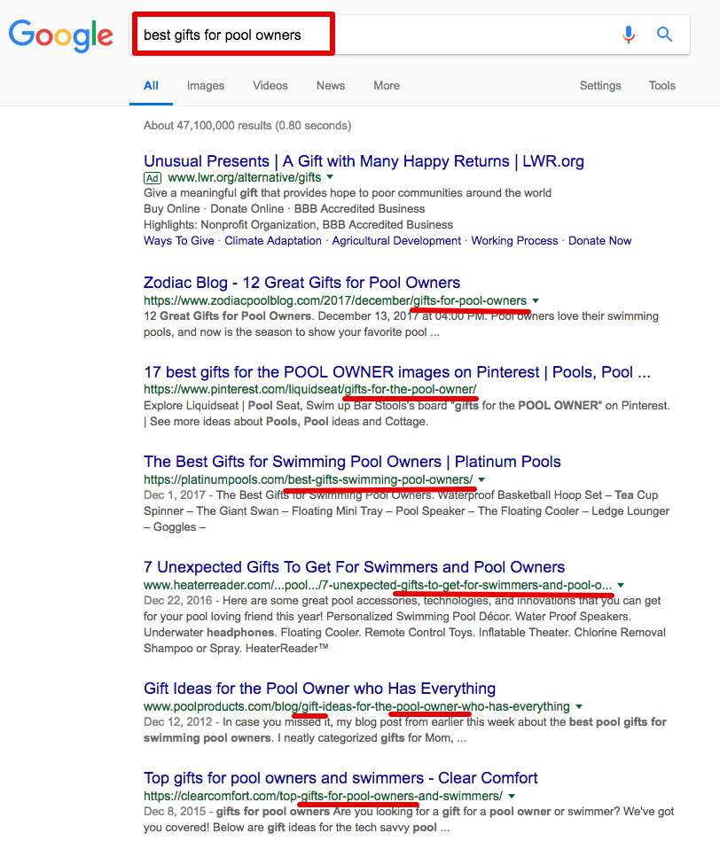
Task: Expand the dropdown arrow next to heaterreader.com URL
Action: [621, 585]
